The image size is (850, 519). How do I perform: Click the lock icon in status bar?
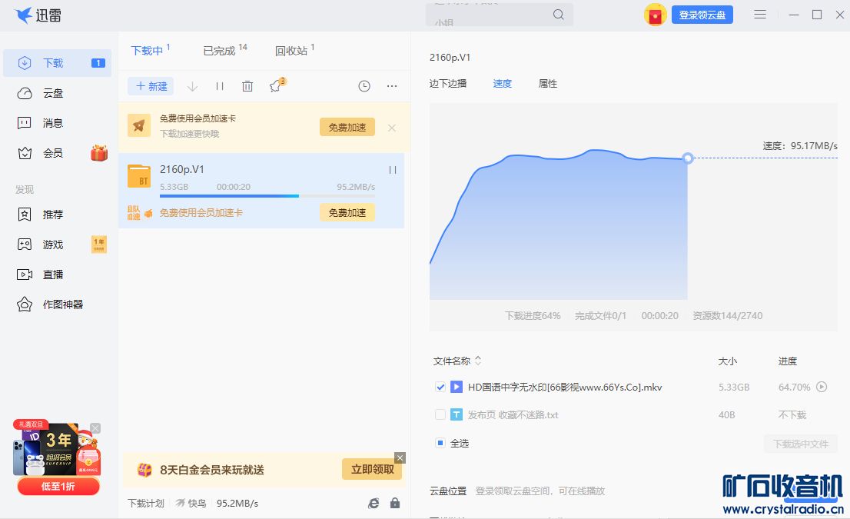tap(395, 503)
